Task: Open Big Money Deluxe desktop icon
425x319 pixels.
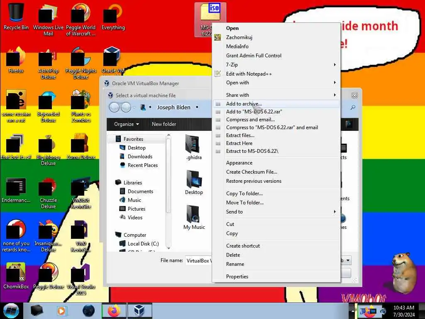Action: pyautogui.click(x=48, y=149)
